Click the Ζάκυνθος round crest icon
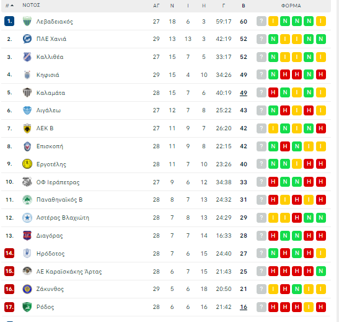339x322 pixels. point(27,289)
